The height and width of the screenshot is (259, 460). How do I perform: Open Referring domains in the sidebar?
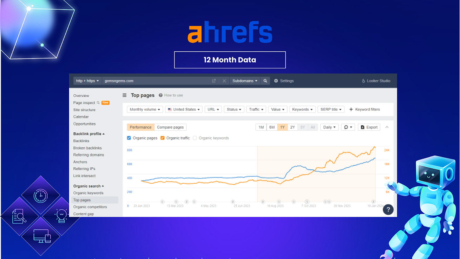[89, 155]
